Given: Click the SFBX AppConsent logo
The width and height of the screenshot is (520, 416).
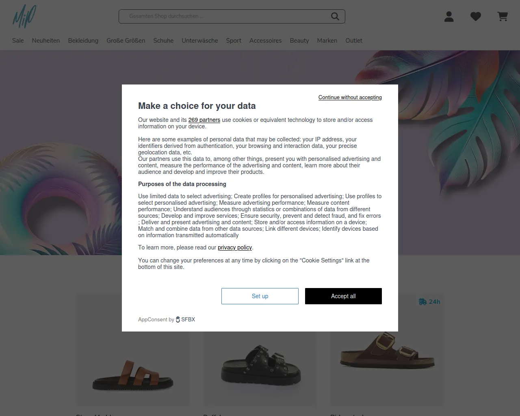Looking at the screenshot, I should 186,320.
